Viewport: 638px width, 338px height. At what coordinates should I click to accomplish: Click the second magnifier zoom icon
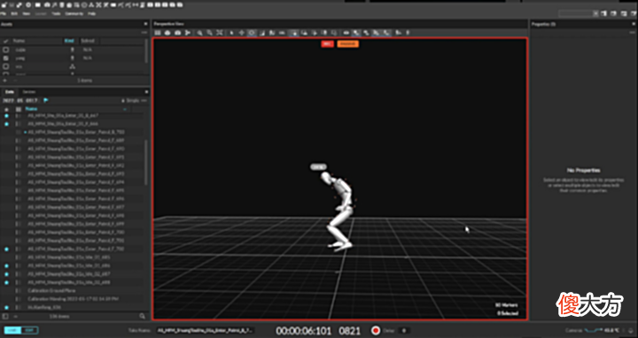(209, 33)
